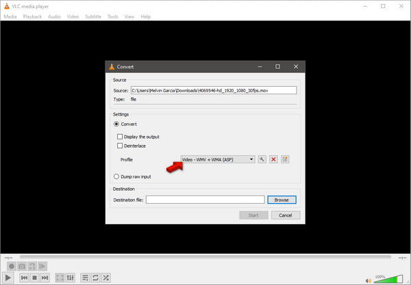Screen dimensions: 411x285
Task: Minimize the Convert dialog
Action: (260, 67)
